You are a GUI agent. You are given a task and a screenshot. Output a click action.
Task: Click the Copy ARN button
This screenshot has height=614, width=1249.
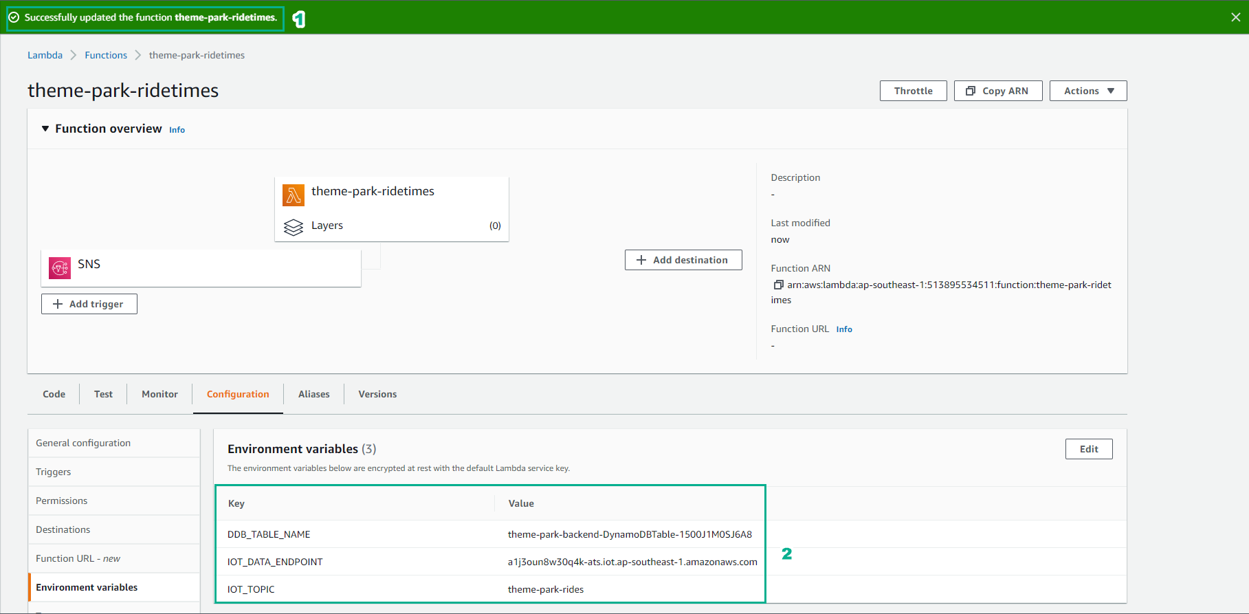(x=998, y=91)
